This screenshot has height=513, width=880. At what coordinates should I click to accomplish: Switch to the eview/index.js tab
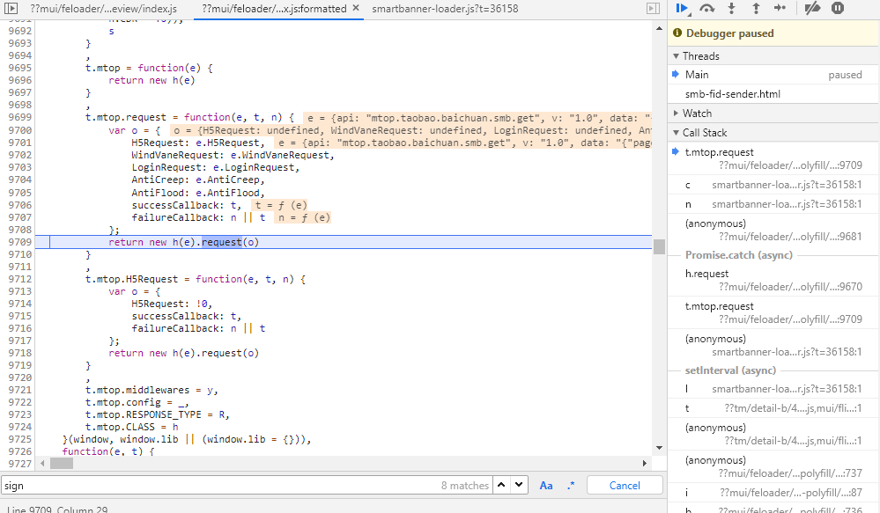103,9
